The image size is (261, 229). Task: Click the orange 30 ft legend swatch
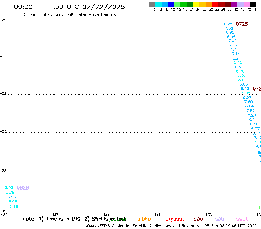(x=209, y=4)
